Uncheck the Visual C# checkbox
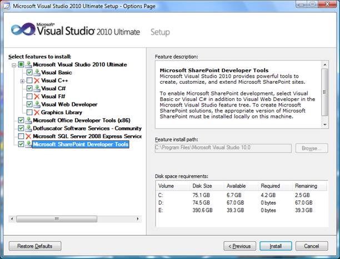340x259 pixels. (29, 88)
